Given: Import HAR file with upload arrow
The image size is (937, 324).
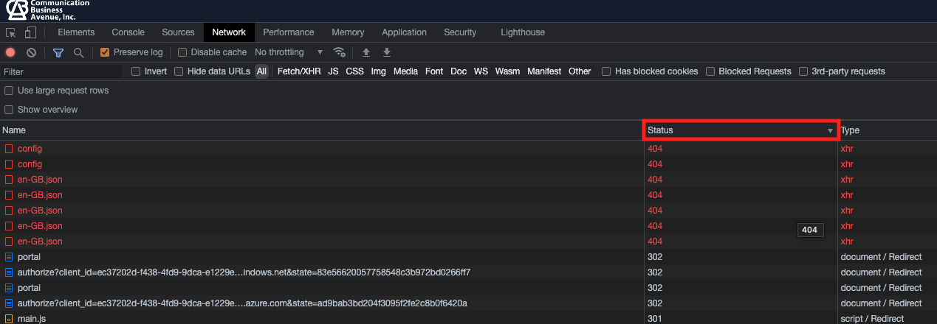Looking at the screenshot, I should pos(365,52).
